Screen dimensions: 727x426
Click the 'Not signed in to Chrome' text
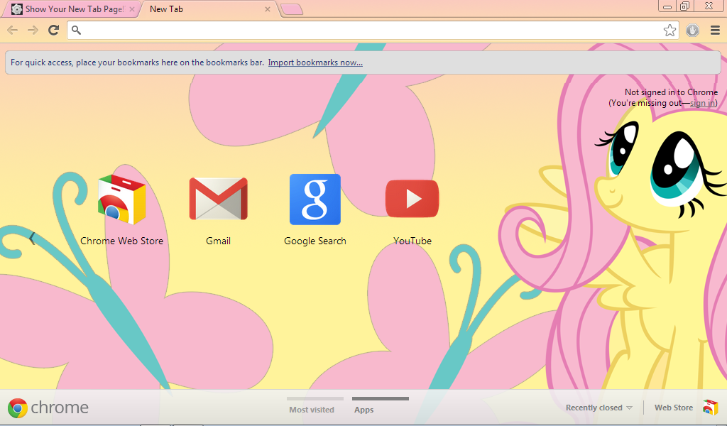671,92
